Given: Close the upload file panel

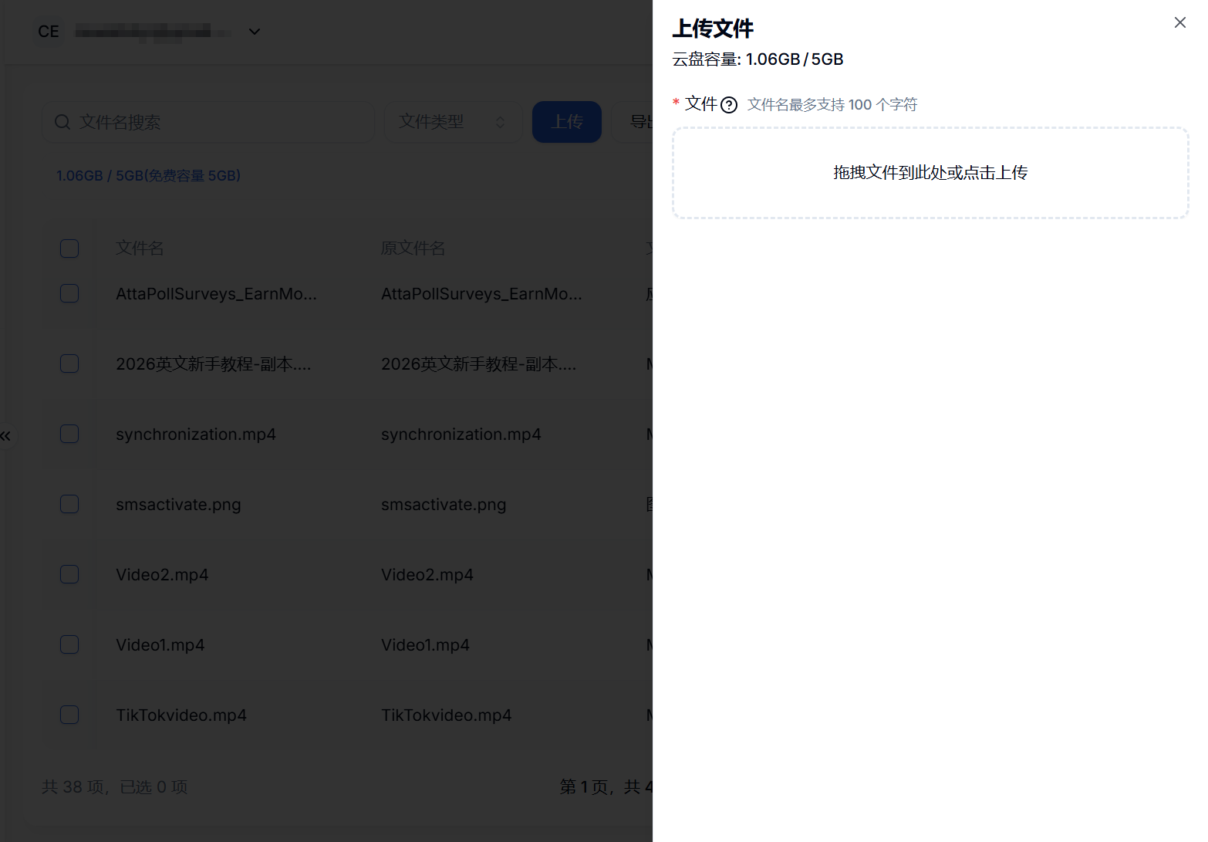Looking at the screenshot, I should click(1179, 22).
